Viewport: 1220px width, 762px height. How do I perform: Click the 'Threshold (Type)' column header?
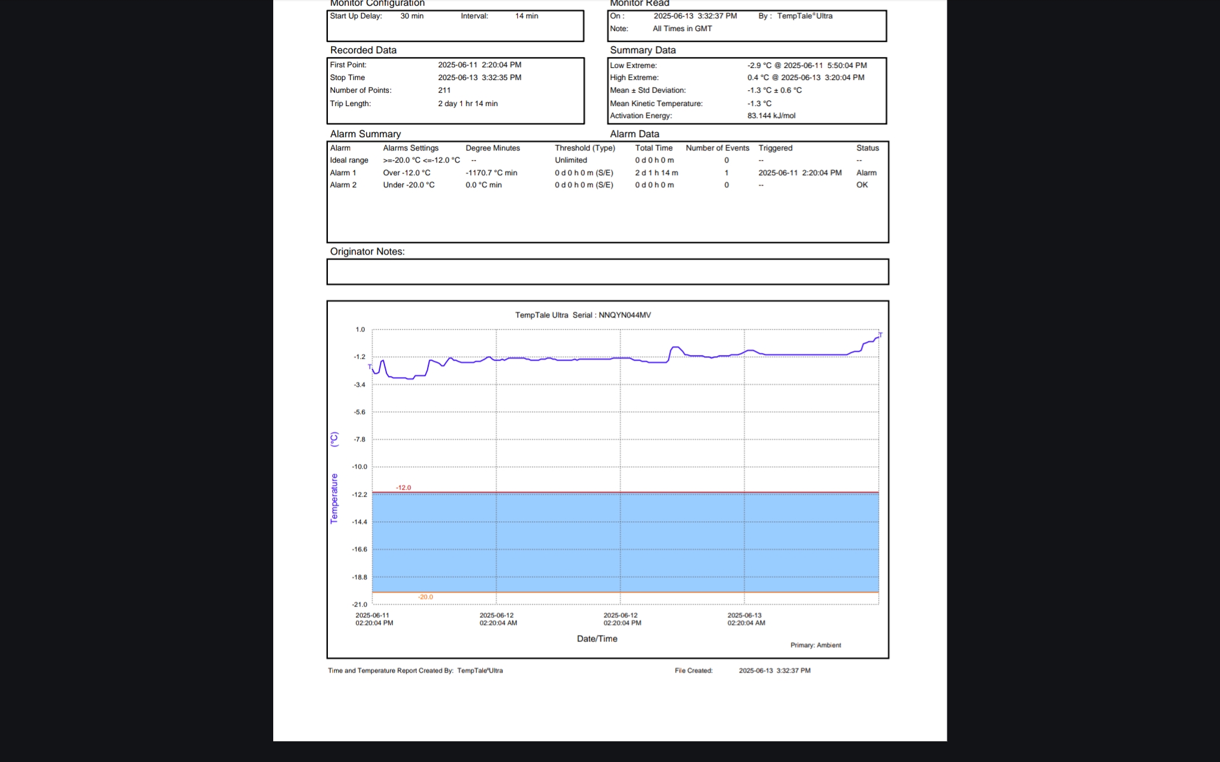585,148
